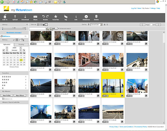The height and width of the screenshot is (131, 167).
Task: Select calendar day 16
Action: tap(21, 60)
